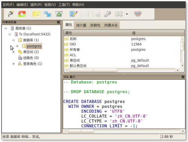Click the 组角色 group role icon
The image size is (188, 142).
[20, 58]
